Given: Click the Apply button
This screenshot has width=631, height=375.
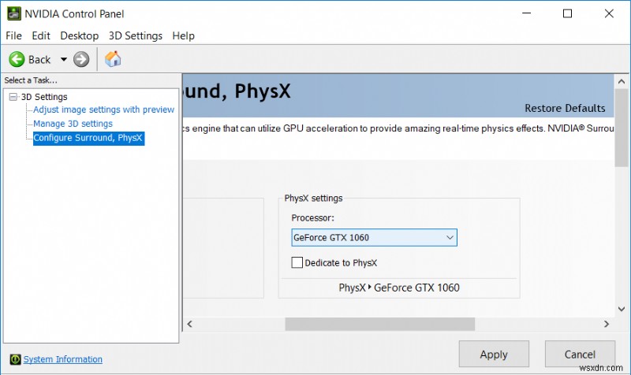Looking at the screenshot, I should tap(494, 354).
